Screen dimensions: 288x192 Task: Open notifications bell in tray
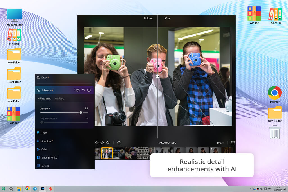pos(285,189)
